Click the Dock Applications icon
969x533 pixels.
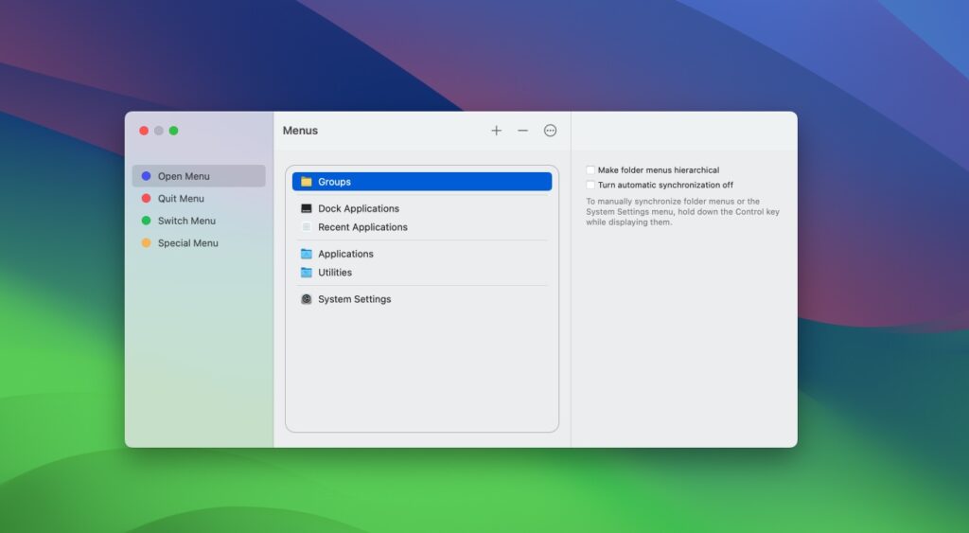pyautogui.click(x=307, y=208)
